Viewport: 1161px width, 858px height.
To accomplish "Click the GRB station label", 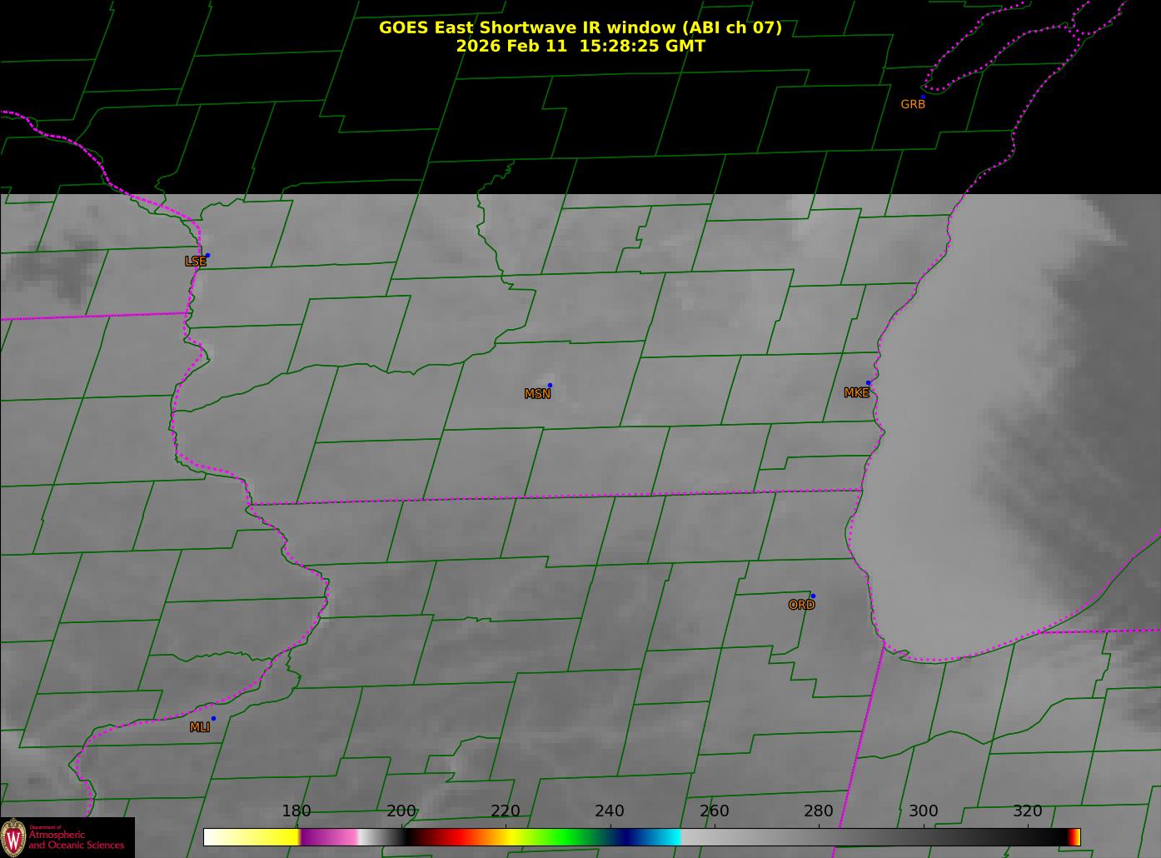I will pos(913,105).
